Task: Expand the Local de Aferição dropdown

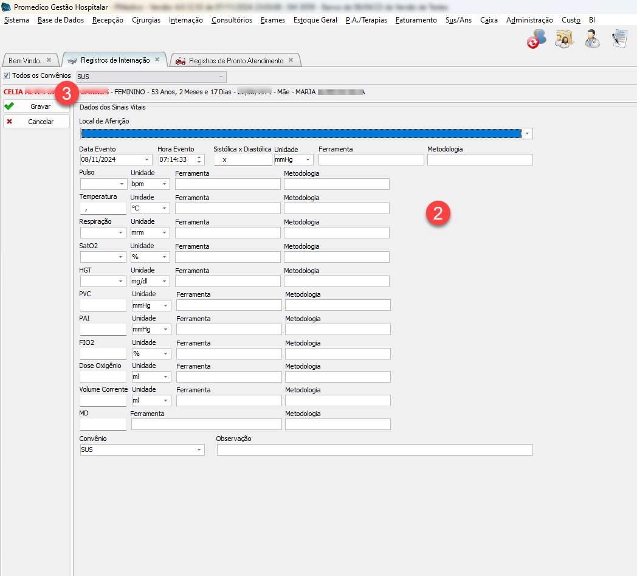Action: [x=528, y=134]
